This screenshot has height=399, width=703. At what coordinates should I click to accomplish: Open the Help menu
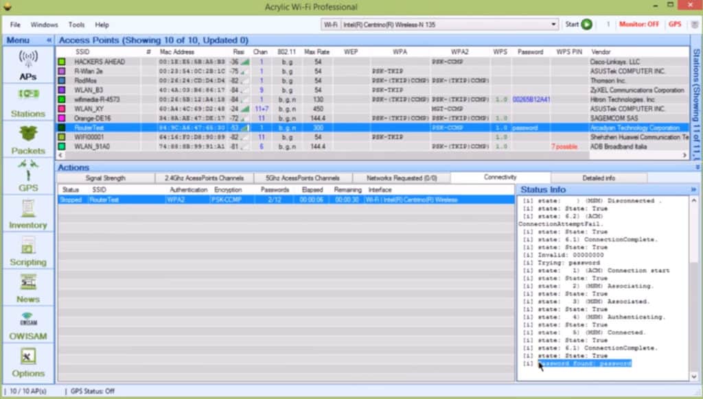102,25
